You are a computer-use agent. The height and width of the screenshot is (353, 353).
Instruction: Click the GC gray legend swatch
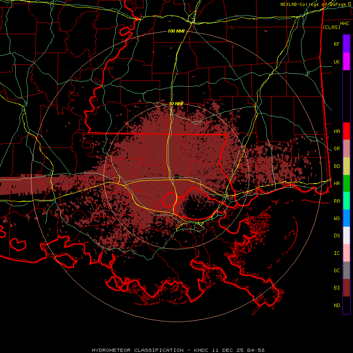346,270
